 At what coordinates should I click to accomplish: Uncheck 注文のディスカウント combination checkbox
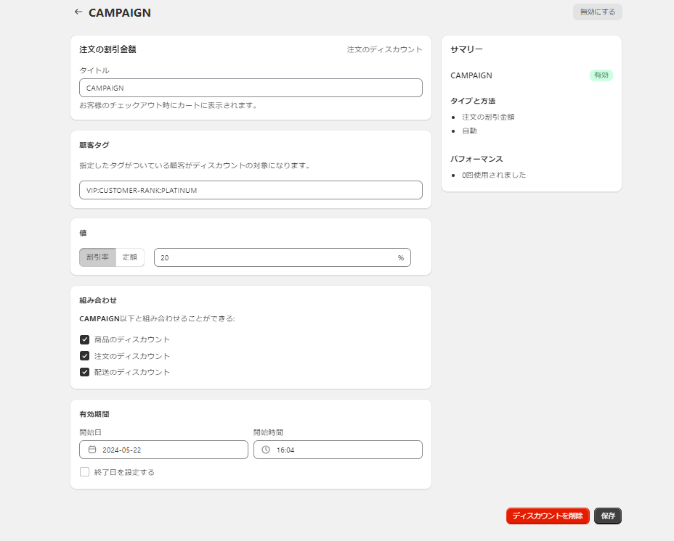point(85,356)
